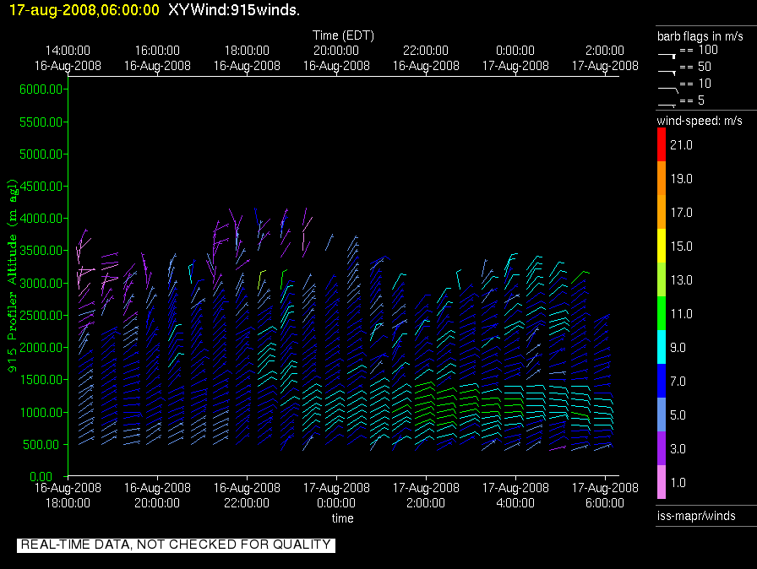Click the cyan 9.0 wind-speed swatch
This screenshot has height=569, width=757.
click(662, 347)
